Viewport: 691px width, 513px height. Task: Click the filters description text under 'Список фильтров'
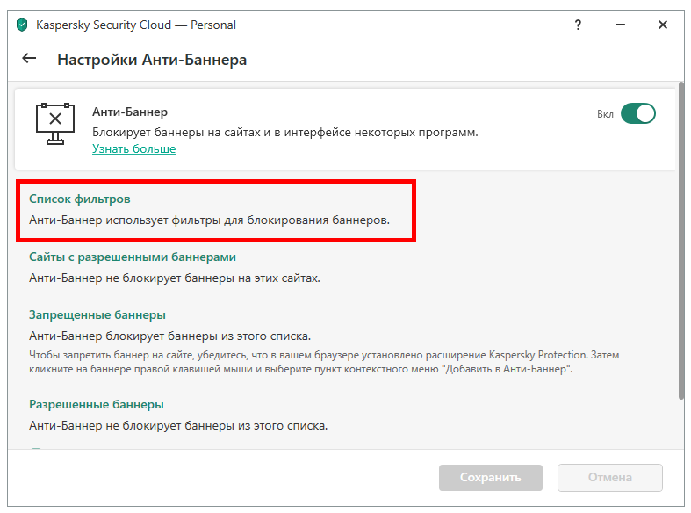(x=209, y=220)
